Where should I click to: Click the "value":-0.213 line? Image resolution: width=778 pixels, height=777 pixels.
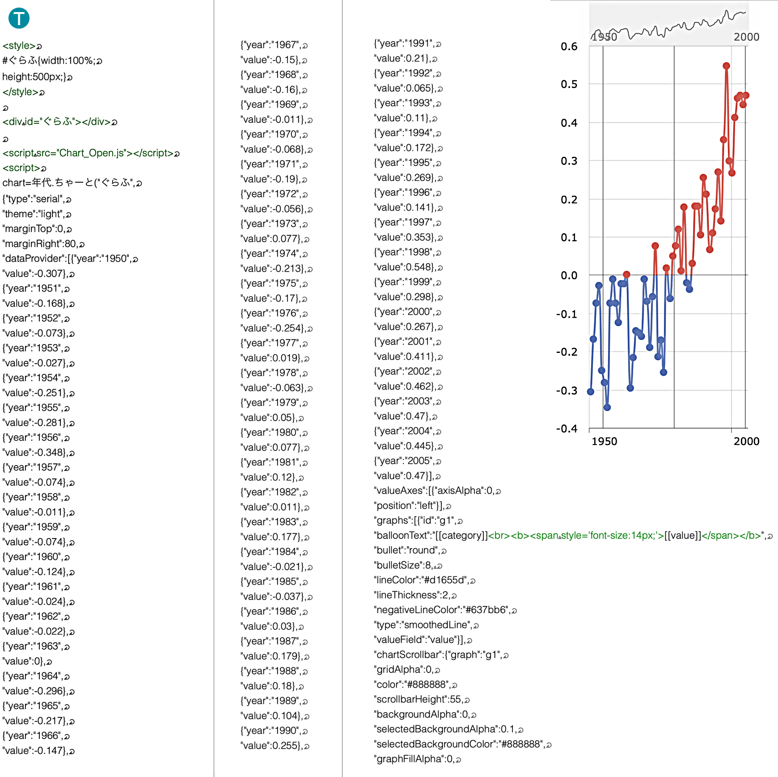coord(276,269)
